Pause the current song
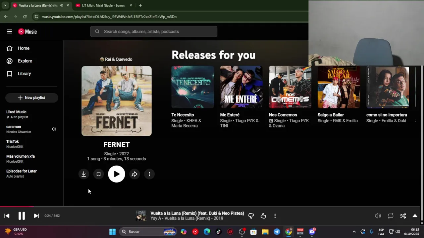This screenshot has width=424, height=238. tap(22, 216)
